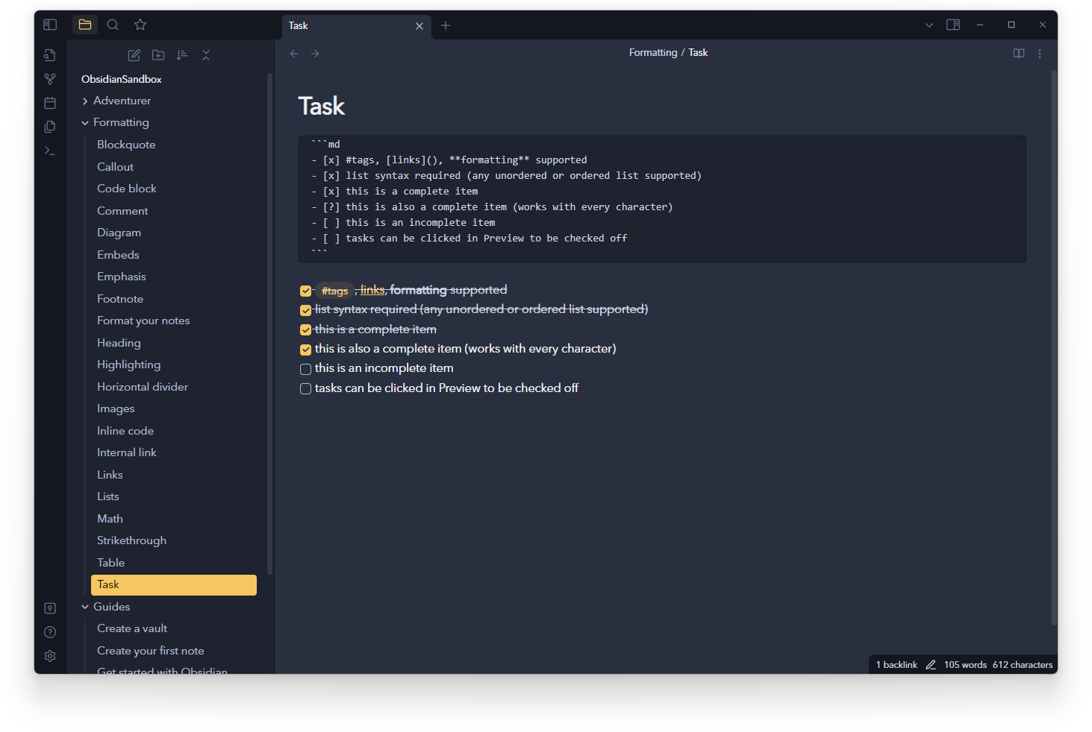Open the file explorer folder icon
The image size is (1092, 732).
click(85, 25)
